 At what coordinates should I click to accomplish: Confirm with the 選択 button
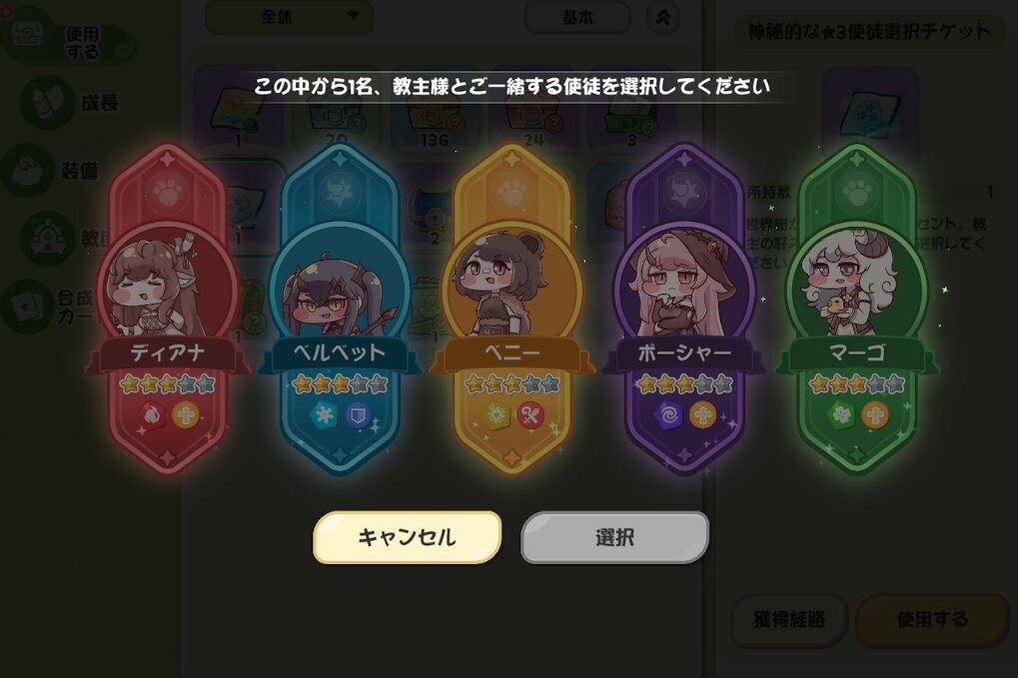click(614, 537)
